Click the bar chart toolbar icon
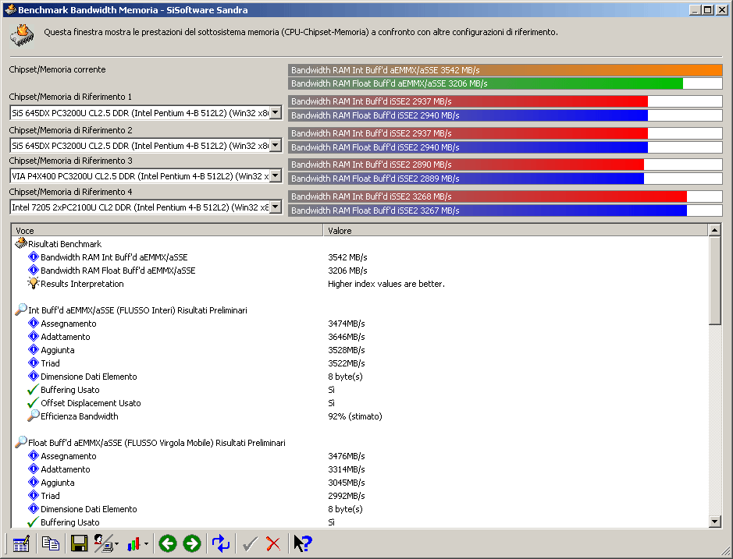 [133, 544]
